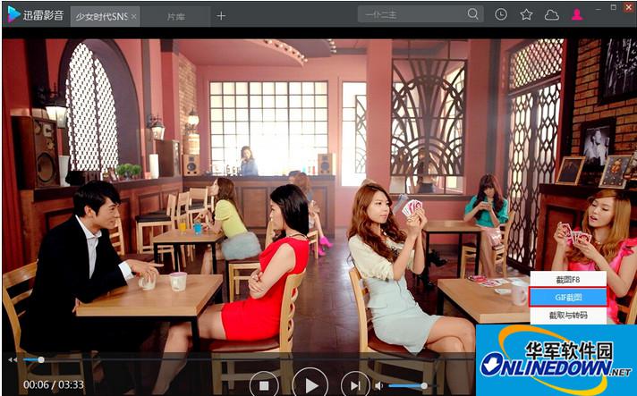The image size is (637, 396).
Task: Choose 截图F8 from the context menu
Action: click(568, 278)
